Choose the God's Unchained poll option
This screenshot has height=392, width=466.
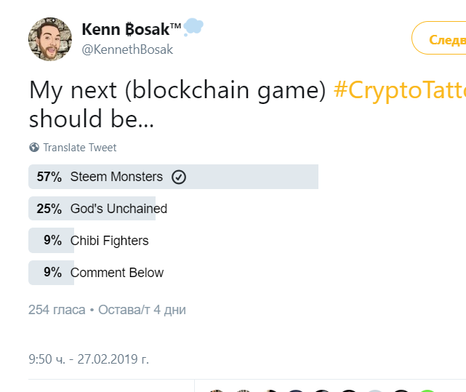(118, 209)
